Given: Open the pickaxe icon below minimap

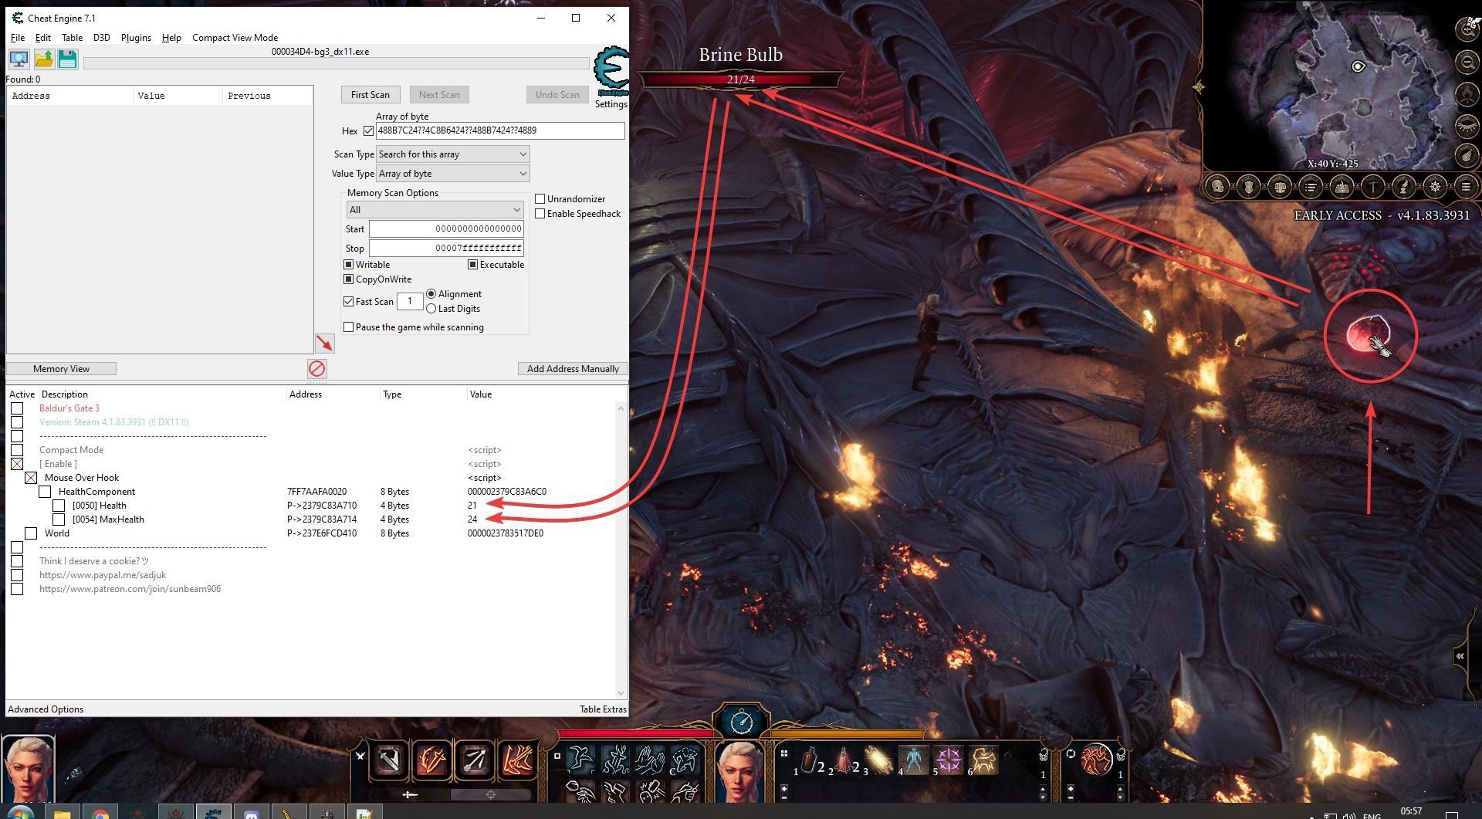Looking at the screenshot, I should click(x=1372, y=186).
